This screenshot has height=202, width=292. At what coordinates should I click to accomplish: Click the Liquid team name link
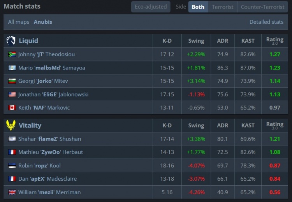28,41
